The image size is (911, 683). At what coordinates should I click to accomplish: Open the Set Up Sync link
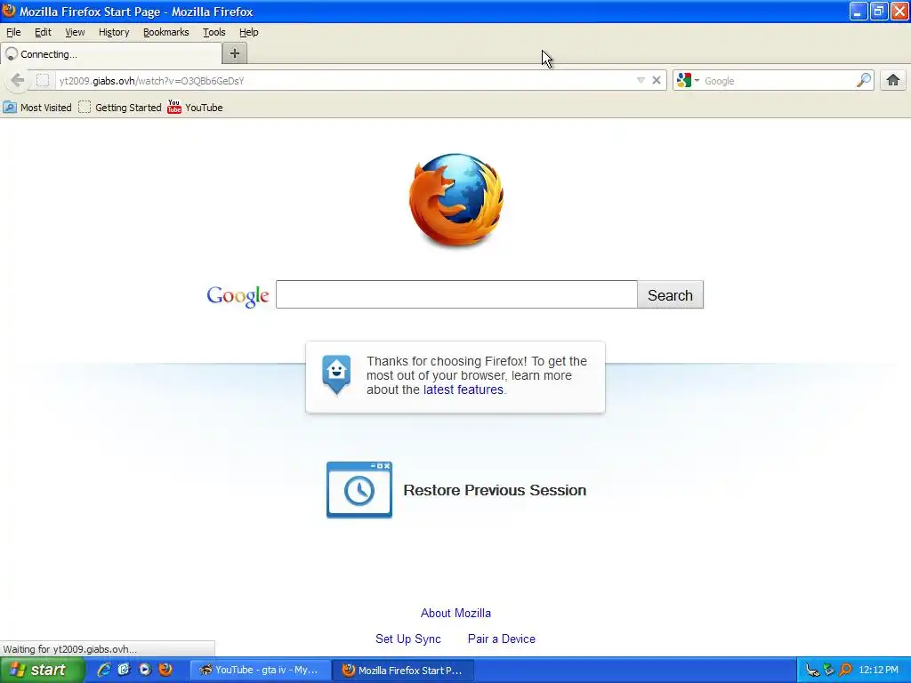(x=407, y=639)
